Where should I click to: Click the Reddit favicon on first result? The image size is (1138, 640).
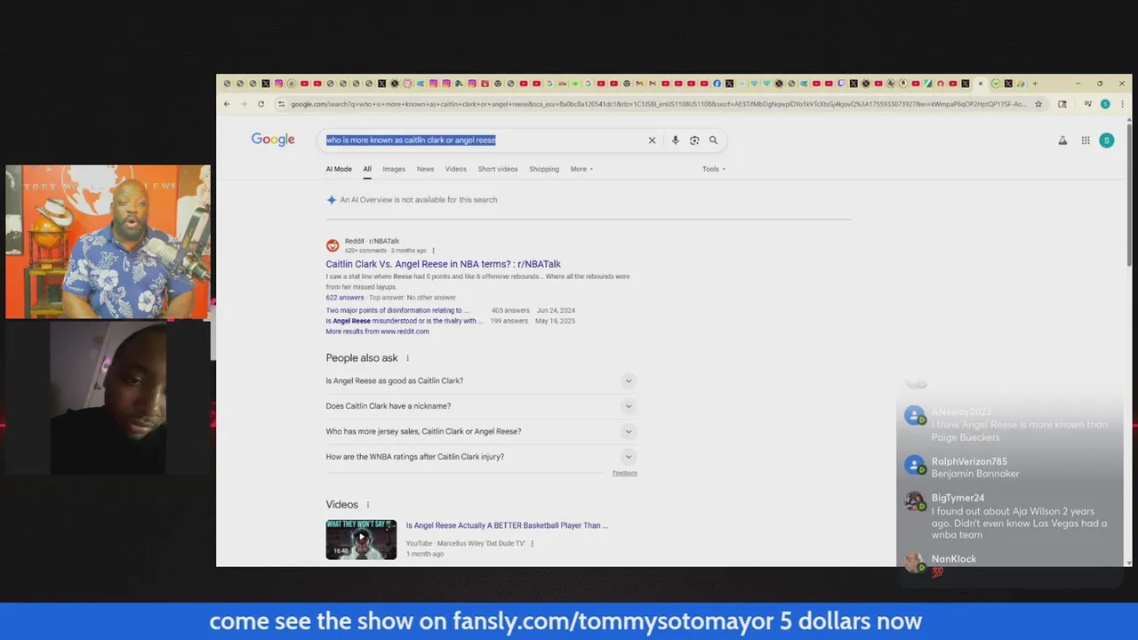point(333,245)
